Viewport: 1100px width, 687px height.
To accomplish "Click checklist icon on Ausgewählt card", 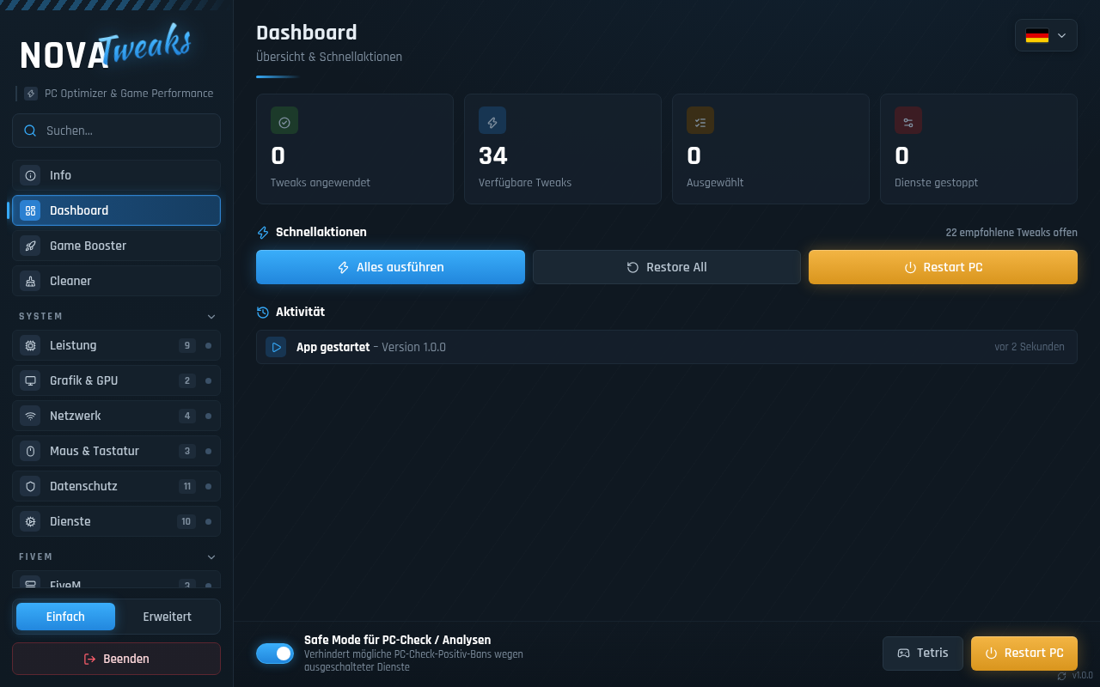I will pos(700,121).
